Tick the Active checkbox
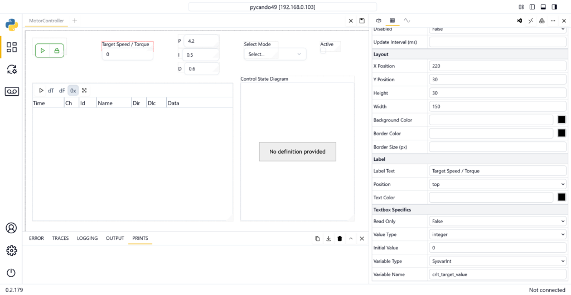This screenshot has height=295, width=571. (x=323, y=51)
